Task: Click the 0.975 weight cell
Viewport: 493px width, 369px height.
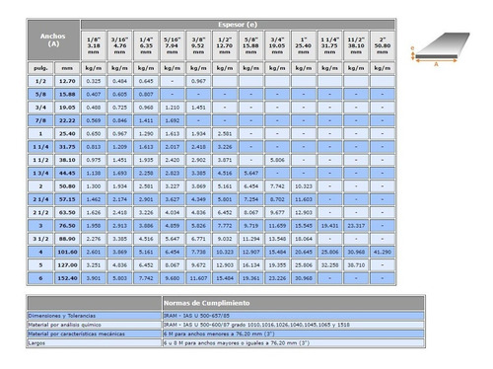Action: (94, 160)
